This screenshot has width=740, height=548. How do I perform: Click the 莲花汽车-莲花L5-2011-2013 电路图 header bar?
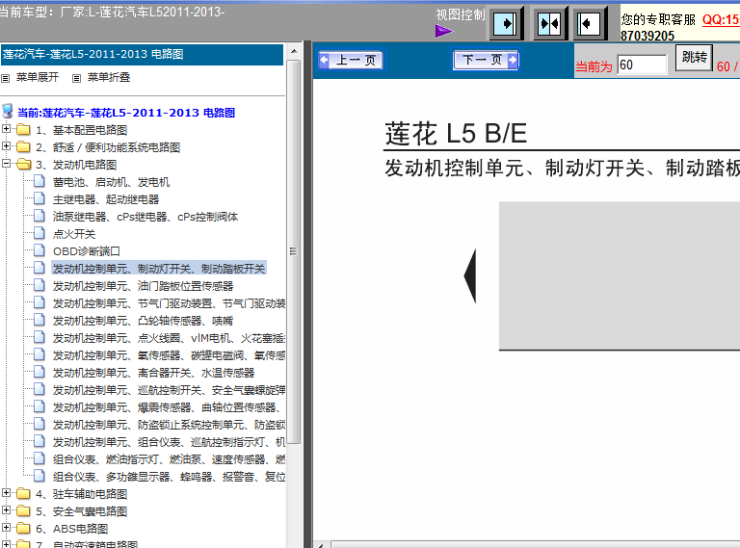(142, 54)
